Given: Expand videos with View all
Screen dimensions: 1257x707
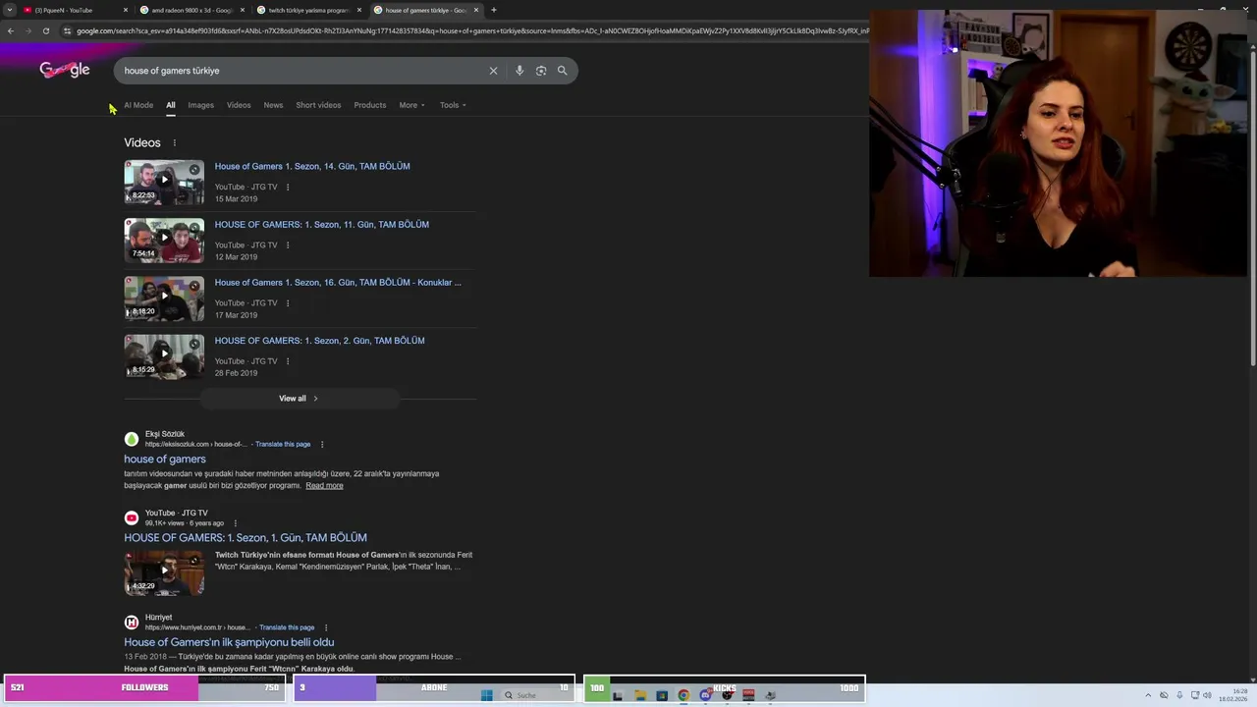Looking at the screenshot, I should tap(300, 399).
